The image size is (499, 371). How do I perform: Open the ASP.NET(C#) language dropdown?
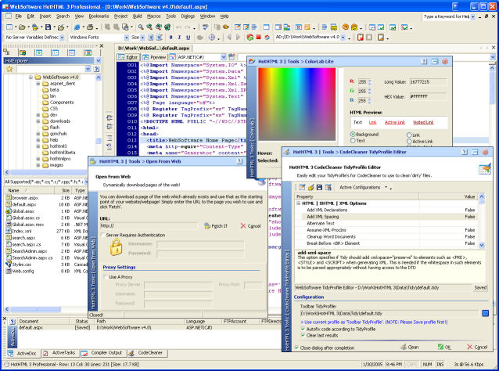click(x=224, y=57)
